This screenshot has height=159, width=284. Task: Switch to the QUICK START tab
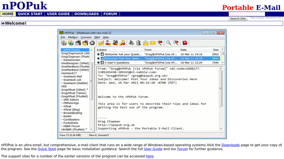coord(30,14)
